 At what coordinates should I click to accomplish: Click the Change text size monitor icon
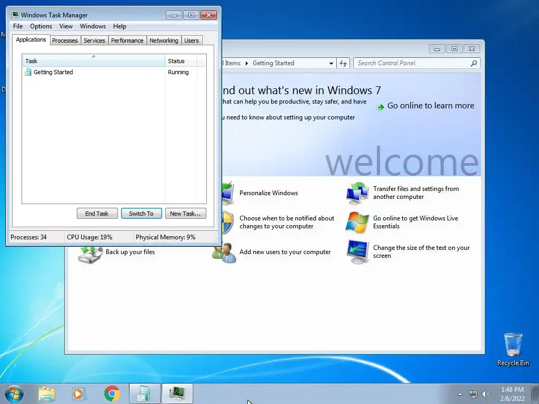(357, 252)
